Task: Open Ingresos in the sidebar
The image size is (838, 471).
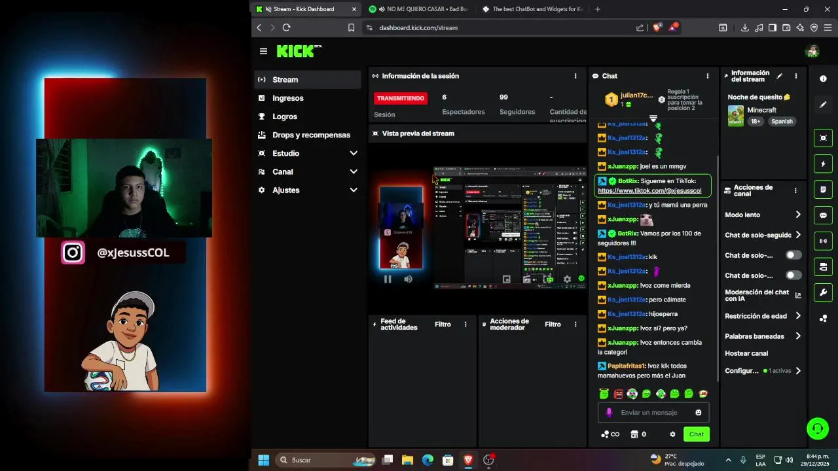Action: point(307,98)
